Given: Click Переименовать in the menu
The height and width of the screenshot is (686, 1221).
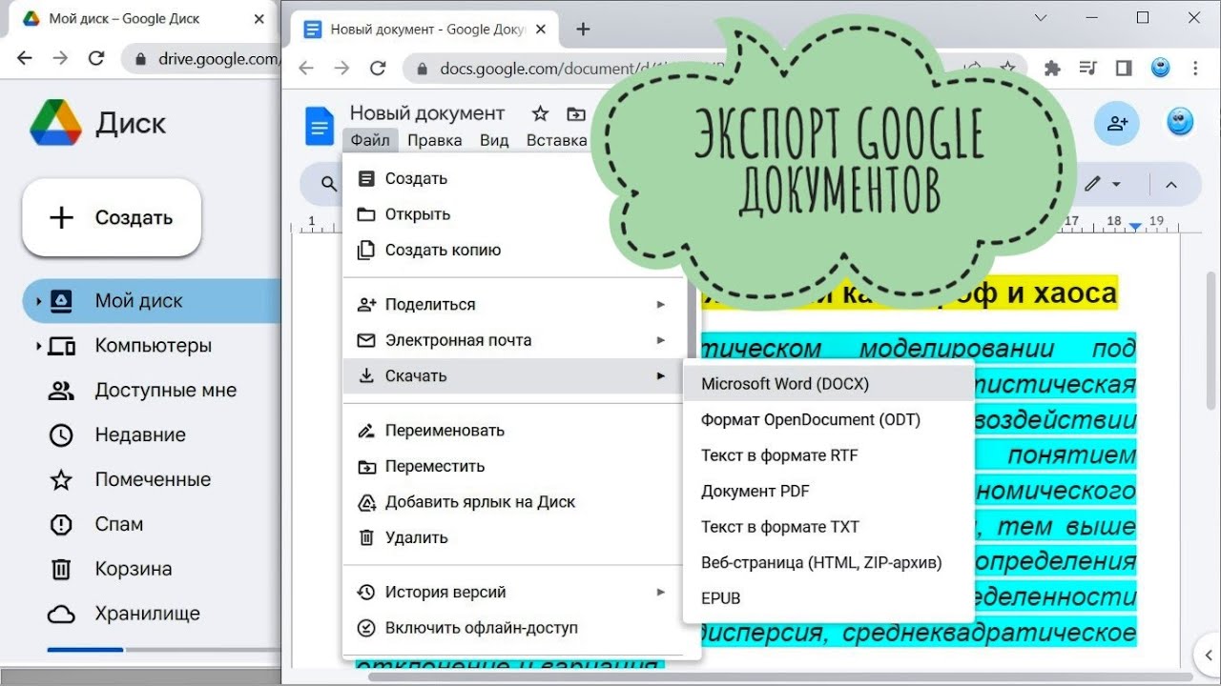Looking at the screenshot, I should pos(514,431).
